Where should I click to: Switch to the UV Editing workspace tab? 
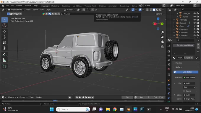[x=77, y=6]
